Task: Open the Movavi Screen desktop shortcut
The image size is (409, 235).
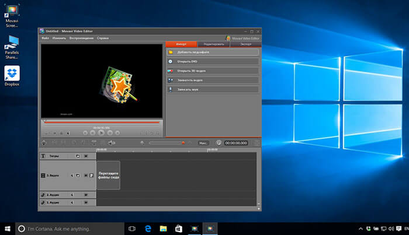Action: click(12, 16)
